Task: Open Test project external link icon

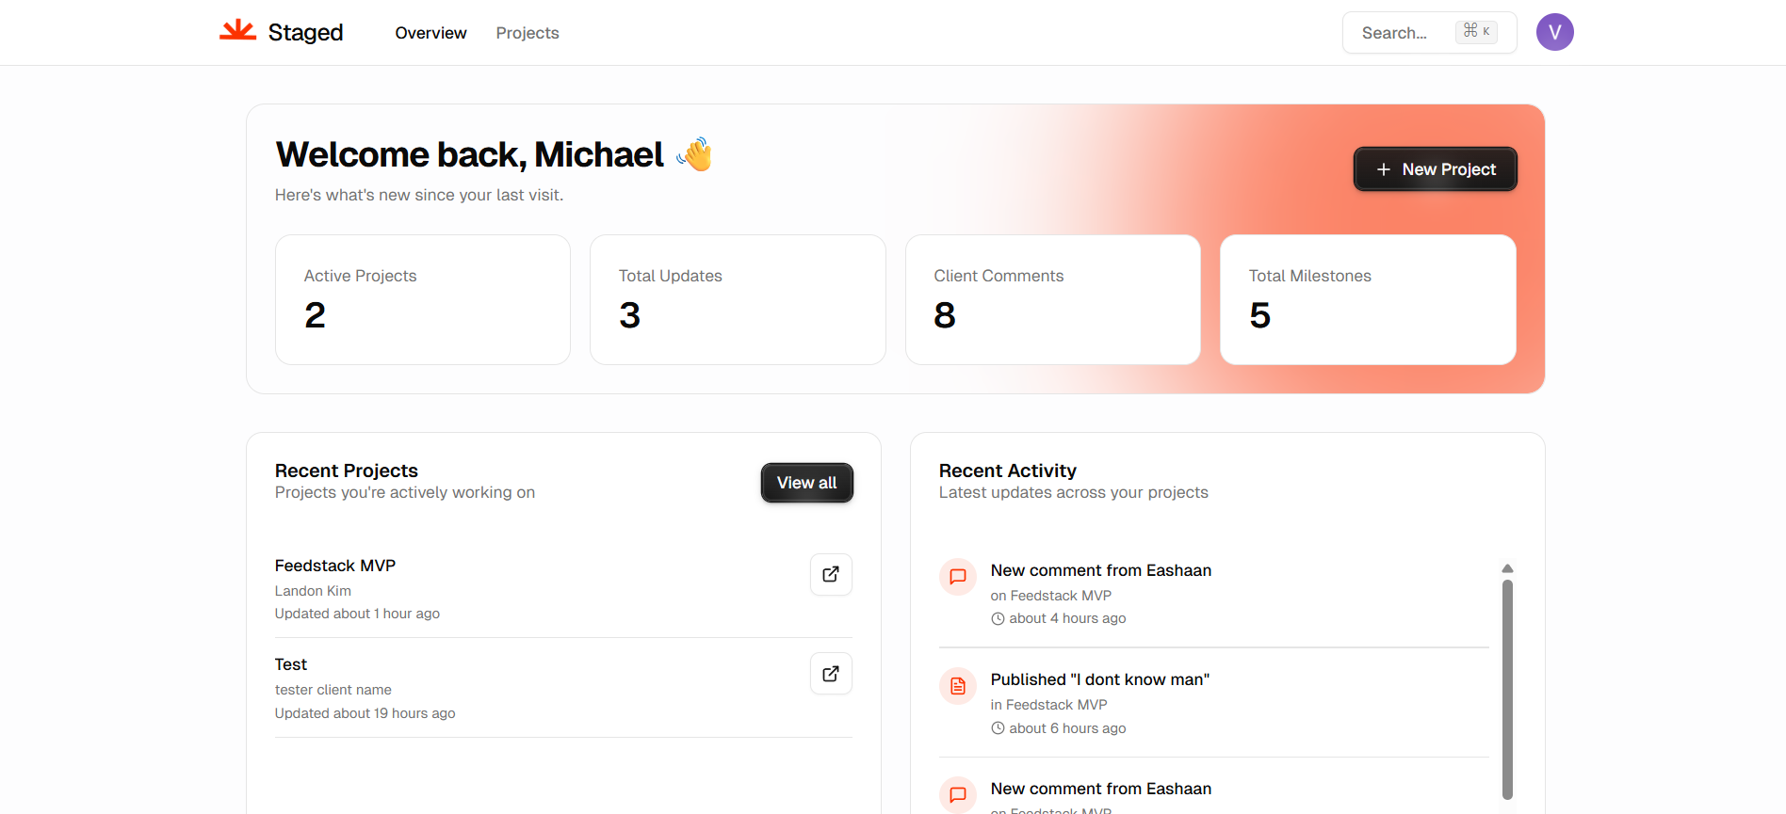Action: click(831, 673)
